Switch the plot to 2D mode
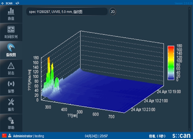193x139 pixels. pos(113,12)
